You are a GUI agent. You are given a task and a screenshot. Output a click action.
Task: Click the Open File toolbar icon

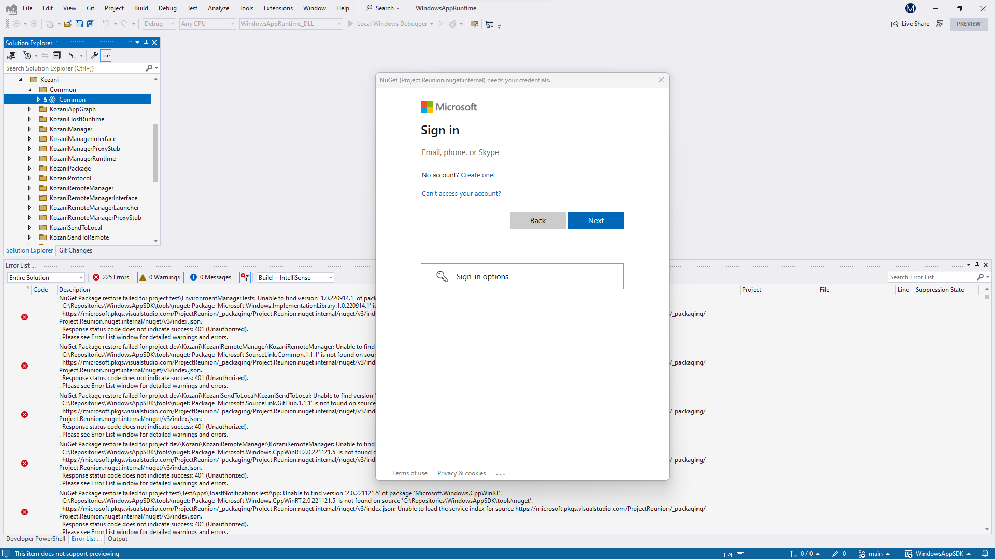pos(68,24)
